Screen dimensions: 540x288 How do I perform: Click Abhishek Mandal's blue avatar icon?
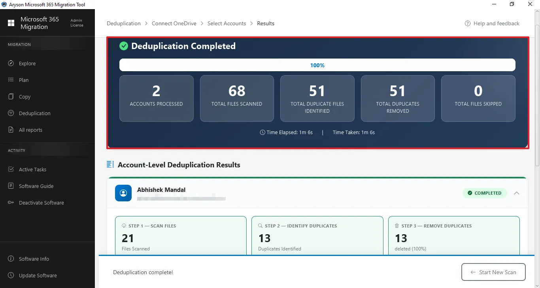123,193
